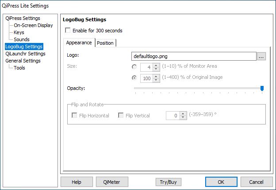Decrease the monitor area size spinner
This screenshot has width=276, height=190.
pyautogui.click(x=156, y=69)
